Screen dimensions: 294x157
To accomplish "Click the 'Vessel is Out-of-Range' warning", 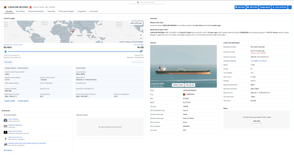I will pos(258,53).
